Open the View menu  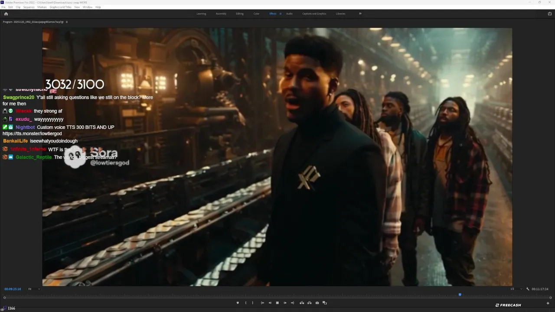click(77, 7)
